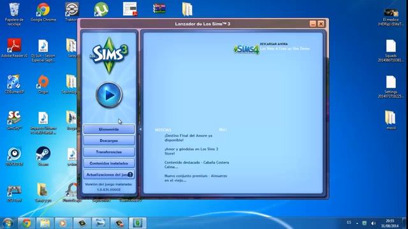Switch to the Descargas tab

(109, 141)
